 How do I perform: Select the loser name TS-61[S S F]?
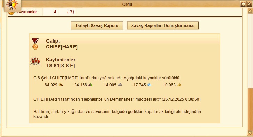[x=60, y=66]
